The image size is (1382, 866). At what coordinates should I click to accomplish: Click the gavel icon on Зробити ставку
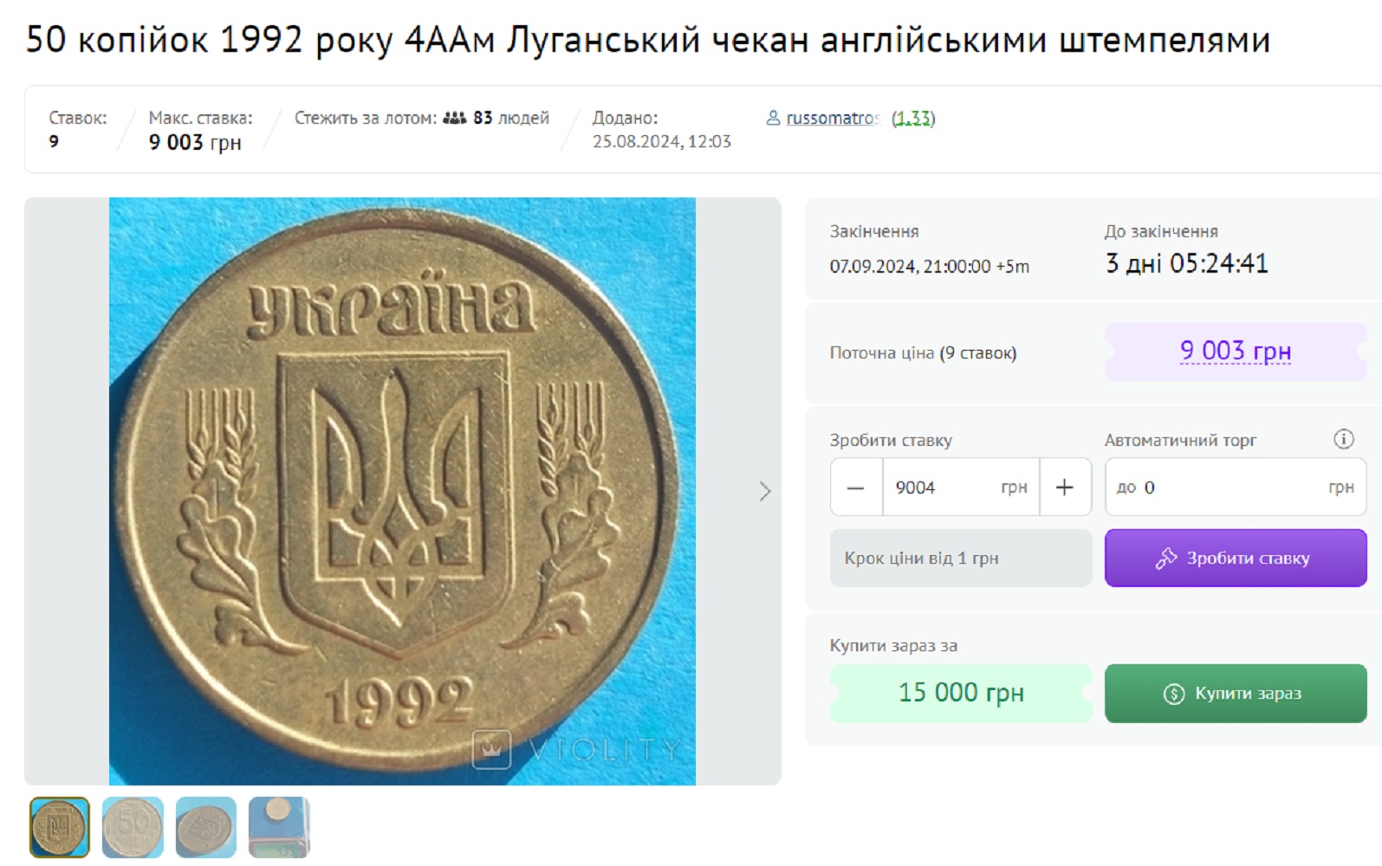coord(1166,559)
